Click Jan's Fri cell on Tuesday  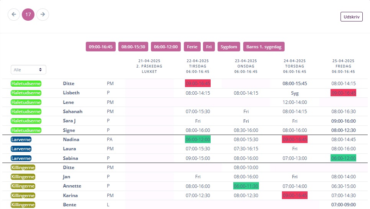[x=198, y=177]
